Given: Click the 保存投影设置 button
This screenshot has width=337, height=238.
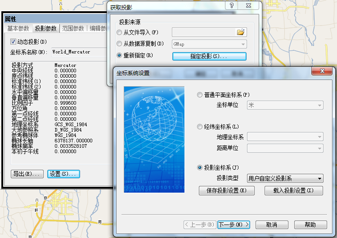Looking at the screenshot, I should (x=226, y=190).
